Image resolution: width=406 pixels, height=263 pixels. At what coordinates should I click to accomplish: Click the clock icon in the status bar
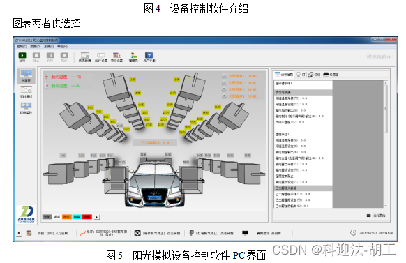353,232
